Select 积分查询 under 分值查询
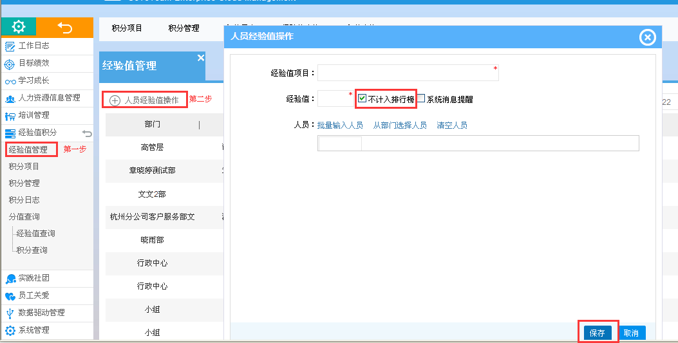This screenshot has height=343, width=678. pyautogui.click(x=32, y=250)
